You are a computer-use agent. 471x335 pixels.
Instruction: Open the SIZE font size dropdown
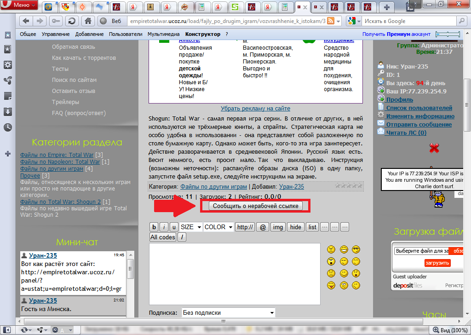click(191, 227)
